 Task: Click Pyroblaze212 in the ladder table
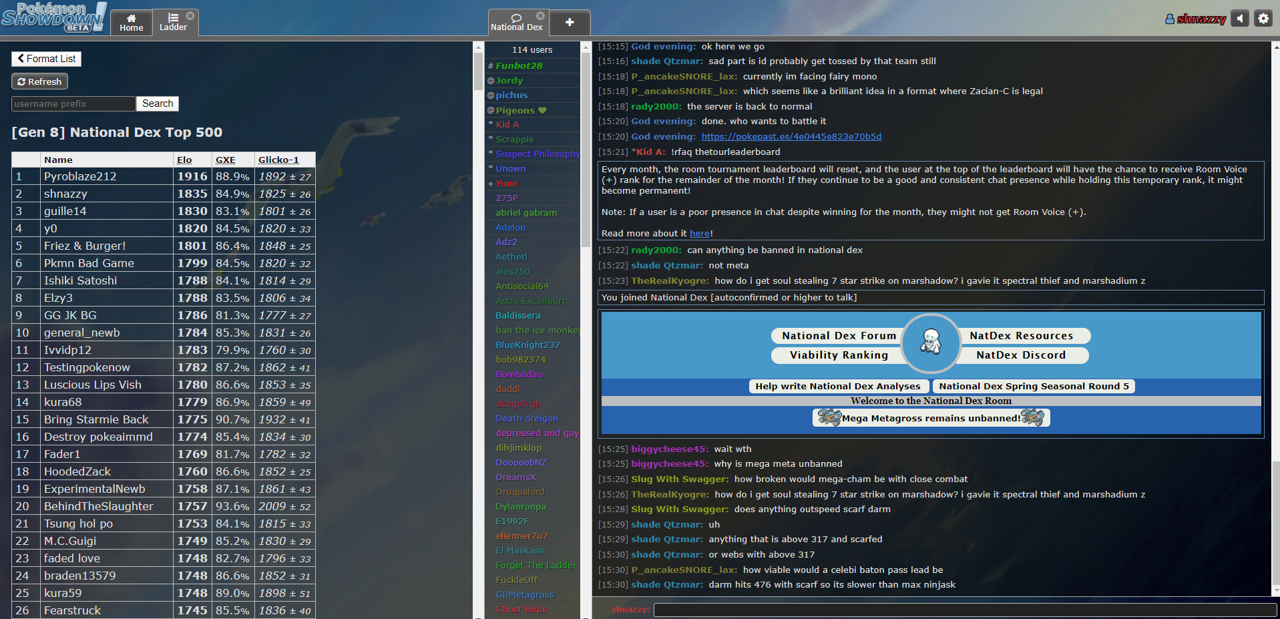(80, 176)
